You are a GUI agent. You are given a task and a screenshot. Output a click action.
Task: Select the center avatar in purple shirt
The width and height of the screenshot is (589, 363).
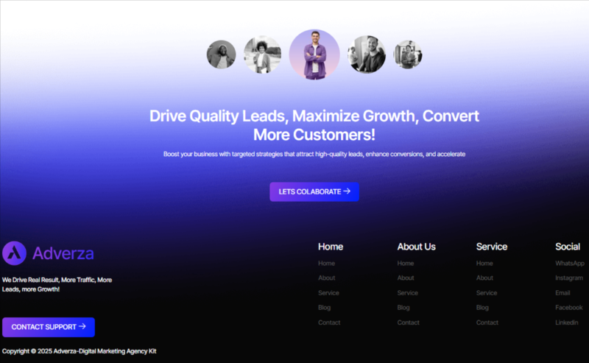click(314, 54)
